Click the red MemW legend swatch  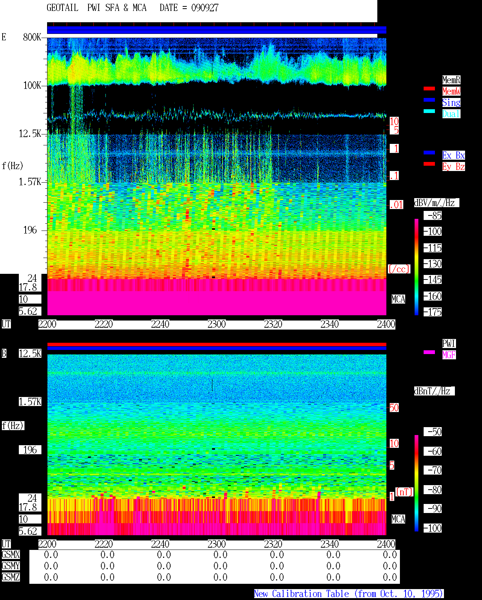tap(429, 89)
